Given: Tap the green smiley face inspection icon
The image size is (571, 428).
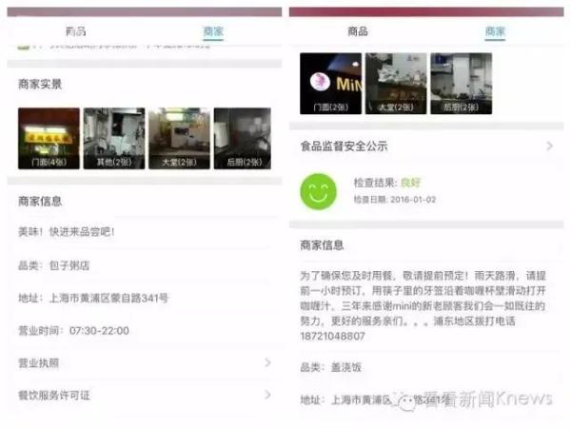Looking at the screenshot, I should [319, 190].
